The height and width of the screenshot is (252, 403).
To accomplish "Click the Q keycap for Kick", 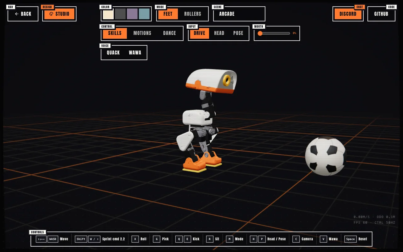I will coord(179,239).
